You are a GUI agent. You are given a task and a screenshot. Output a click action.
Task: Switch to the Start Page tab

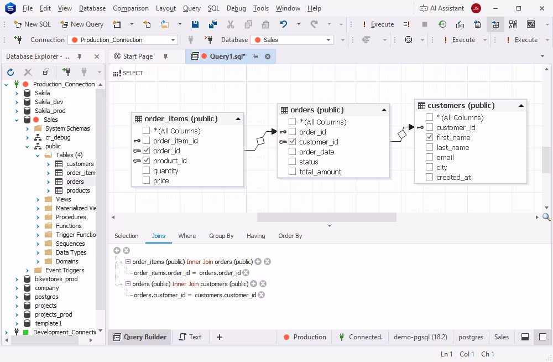coord(138,56)
